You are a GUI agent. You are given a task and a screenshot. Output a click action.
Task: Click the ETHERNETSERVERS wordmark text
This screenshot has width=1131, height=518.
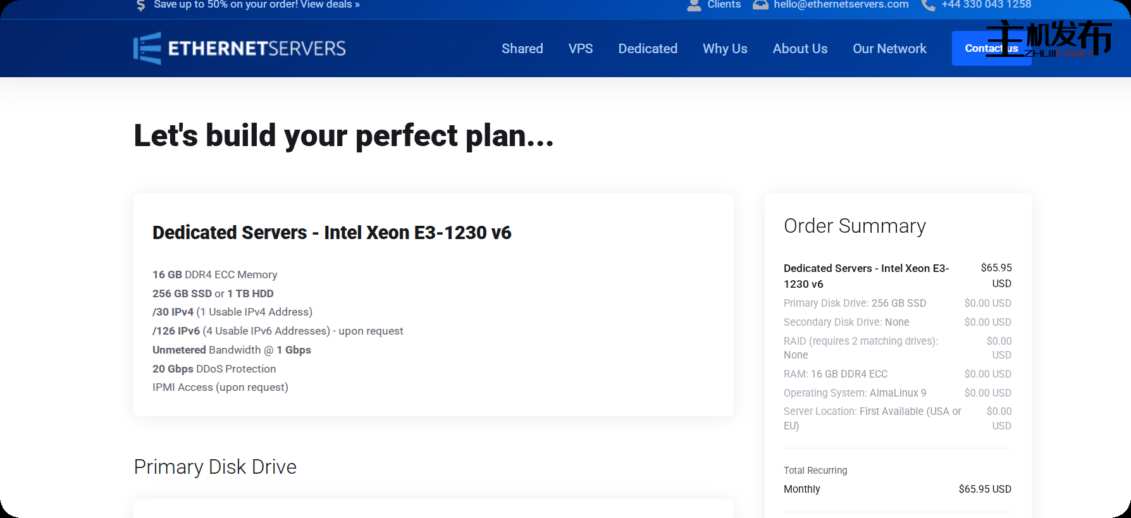(x=257, y=49)
